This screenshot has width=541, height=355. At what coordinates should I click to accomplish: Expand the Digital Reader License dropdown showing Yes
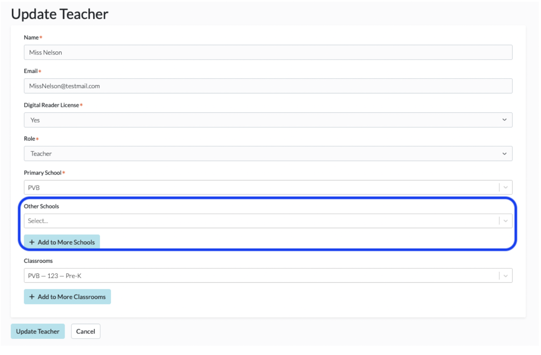coord(268,120)
